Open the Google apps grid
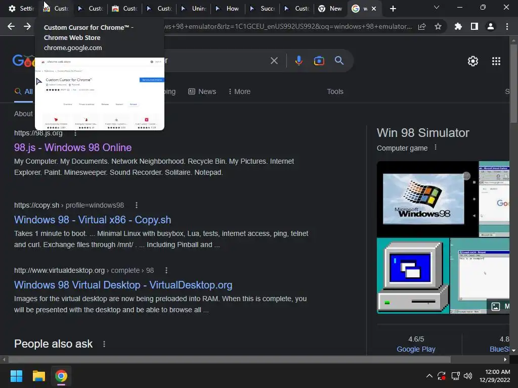Viewport: 518px width, 388px height. pyautogui.click(x=496, y=61)
